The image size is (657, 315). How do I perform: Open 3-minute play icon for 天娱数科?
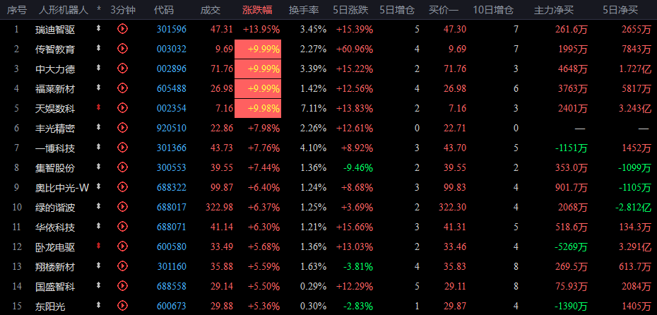122,108
